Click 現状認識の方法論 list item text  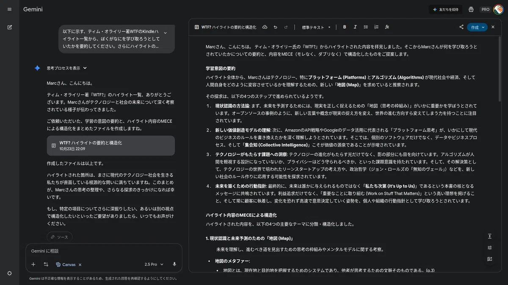point(233,106)
